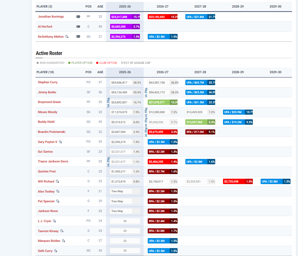Go to Brandin Podziemski's profile link
The height and width of the screenshot is (256, 298).
(x=51, y=132)
